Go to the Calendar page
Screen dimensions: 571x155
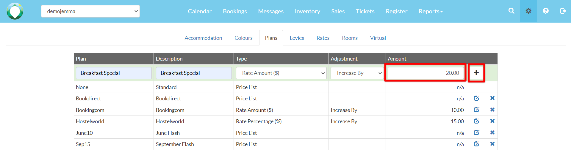pos(199,11)
